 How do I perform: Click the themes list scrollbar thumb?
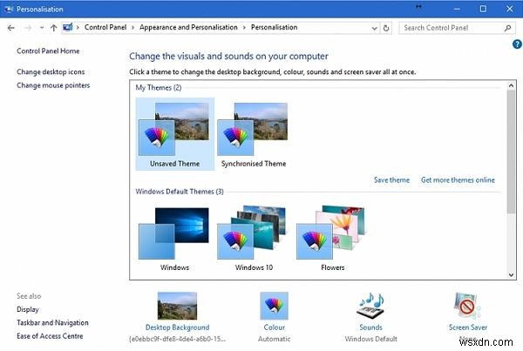tap(511, 152)
